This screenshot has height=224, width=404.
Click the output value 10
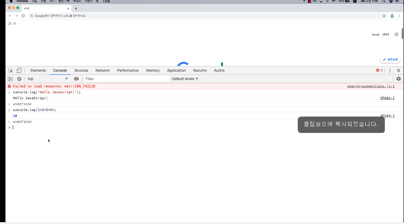pyautogui.click(x=15, y=116)
